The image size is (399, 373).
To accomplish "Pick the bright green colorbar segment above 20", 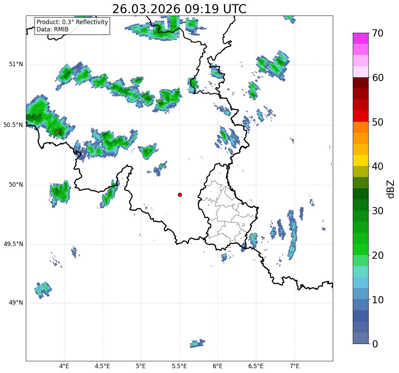I will 361,249.
